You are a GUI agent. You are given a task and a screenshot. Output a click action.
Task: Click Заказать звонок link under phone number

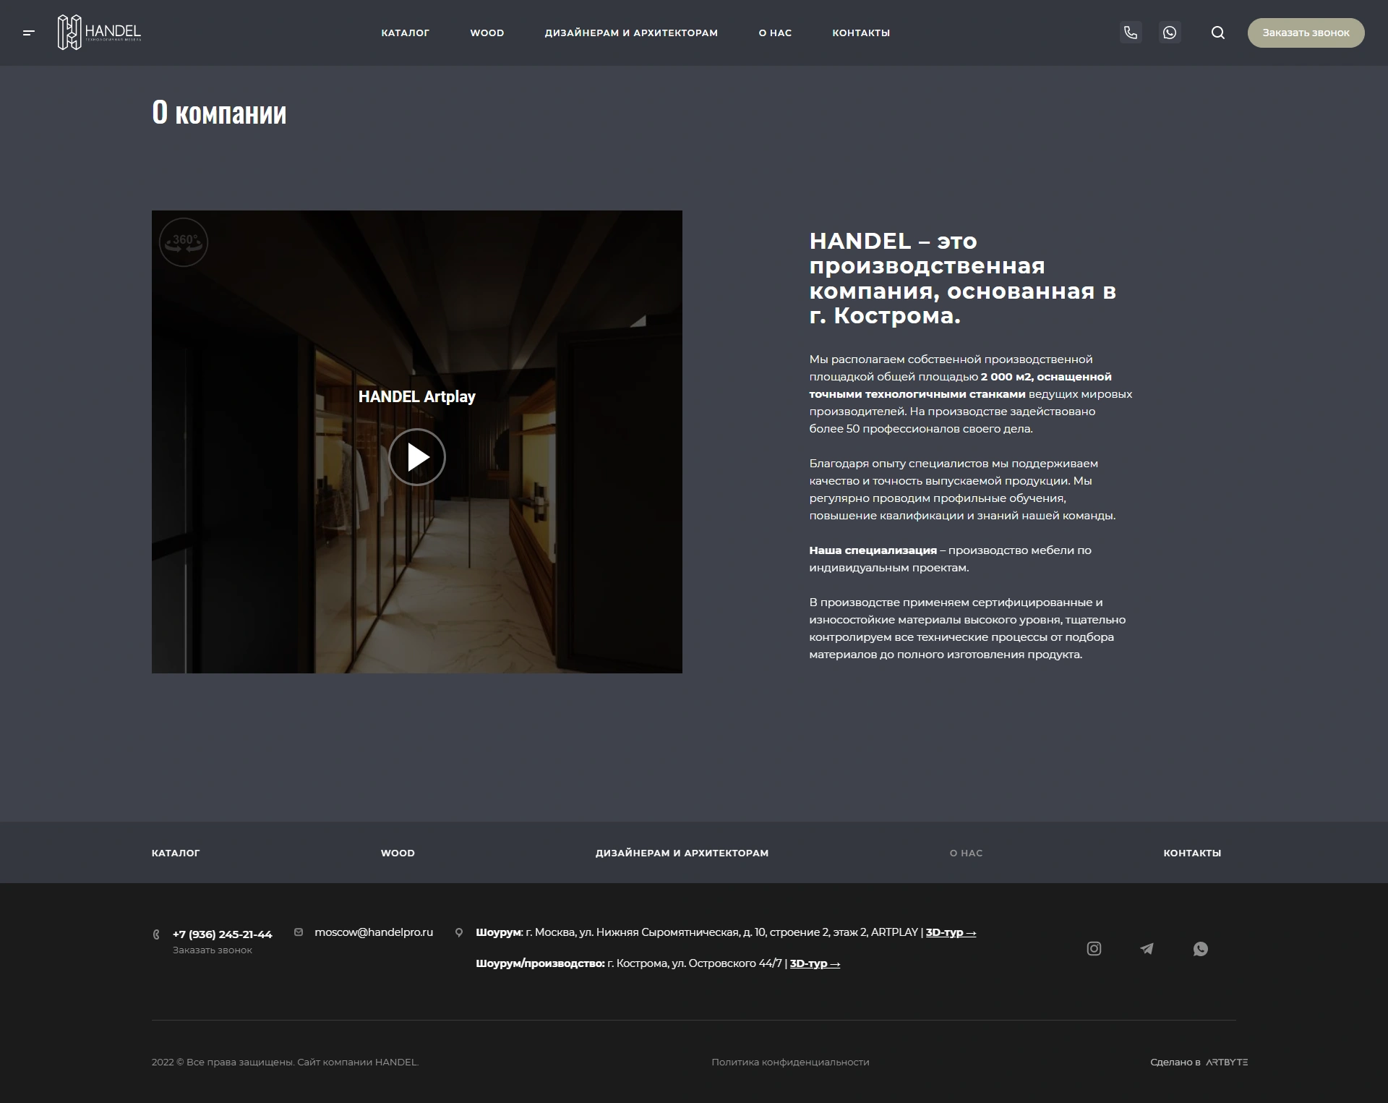[x=213, y=950]
